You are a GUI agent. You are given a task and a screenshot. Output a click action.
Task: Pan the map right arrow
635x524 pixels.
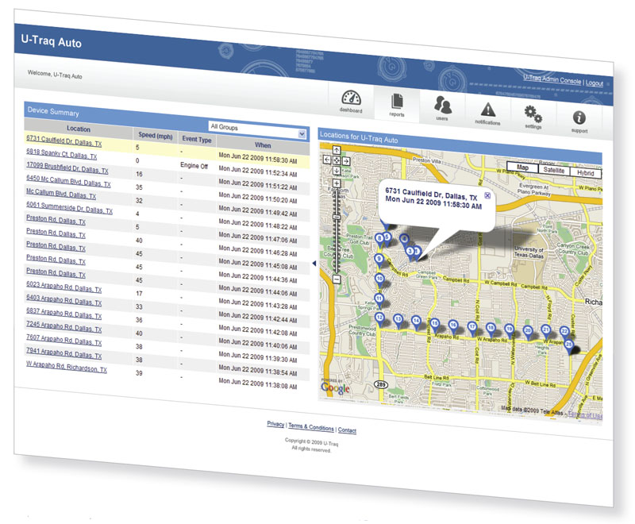pos(346,160)
